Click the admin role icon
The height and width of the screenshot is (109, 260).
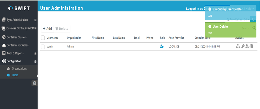pyautogui.click(x=162, y=47)
